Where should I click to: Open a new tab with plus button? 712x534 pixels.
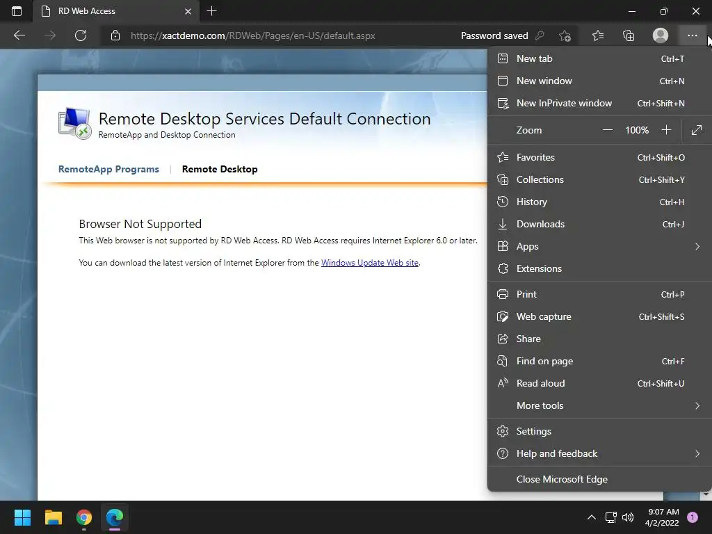pyautogui.click(x=211, y=11)
